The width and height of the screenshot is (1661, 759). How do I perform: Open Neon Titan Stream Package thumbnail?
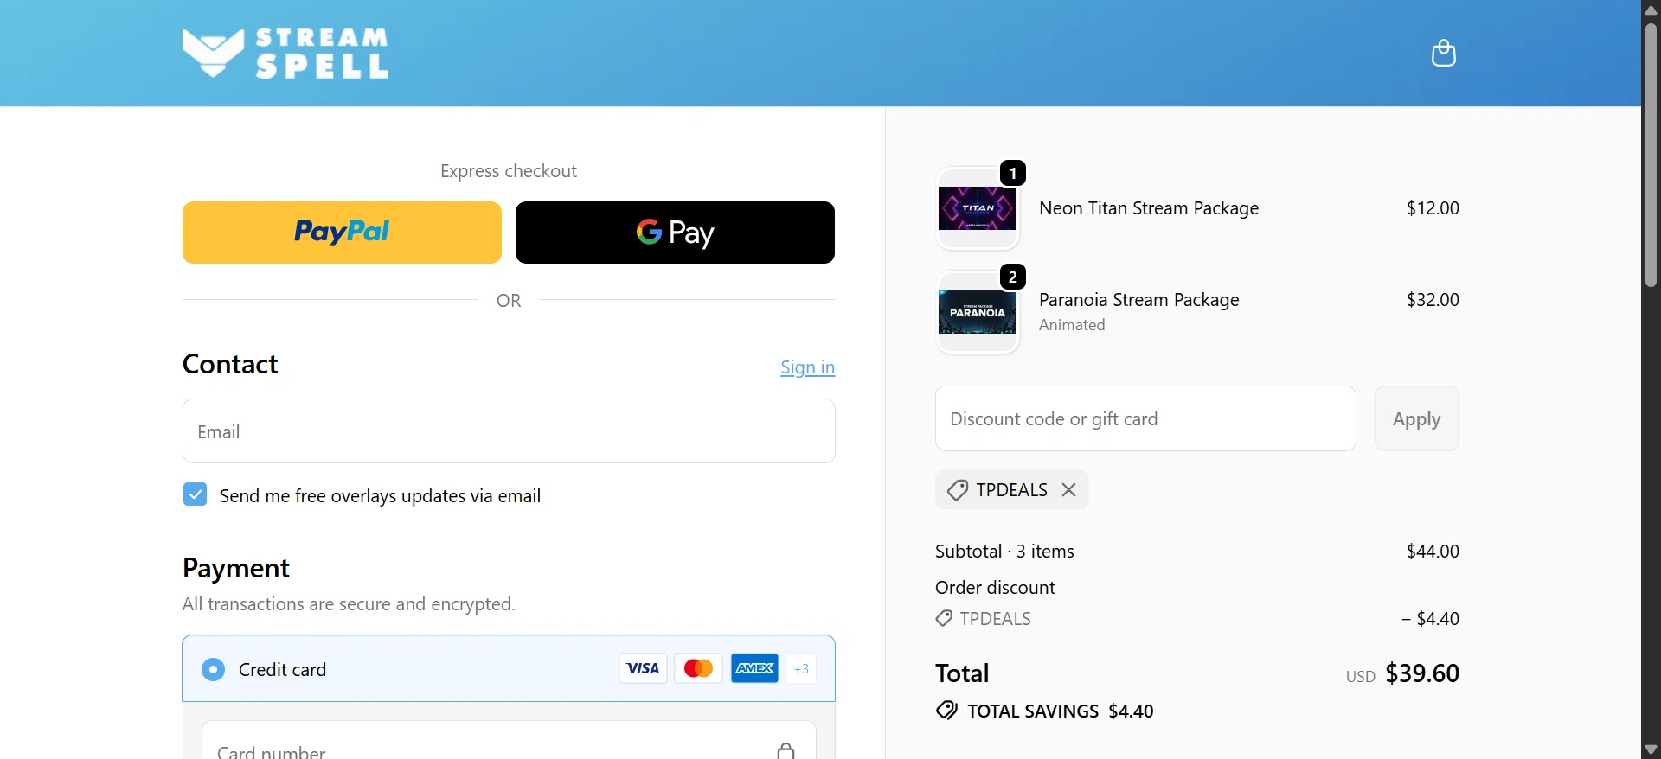tap(978, 208)
